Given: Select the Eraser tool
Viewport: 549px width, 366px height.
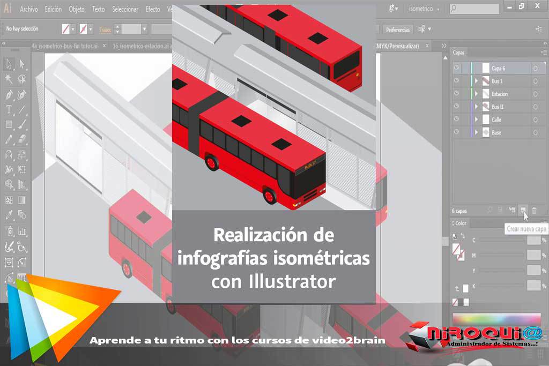Looking at the screenshot, I should point(21,140).
